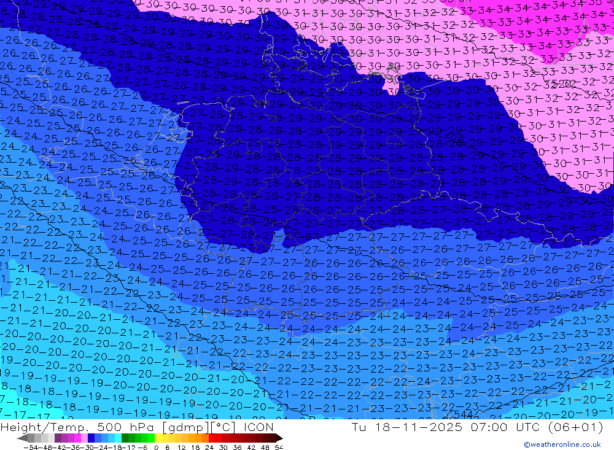
Task: Click the 0 legend scale label
Action: click(156, 448)
